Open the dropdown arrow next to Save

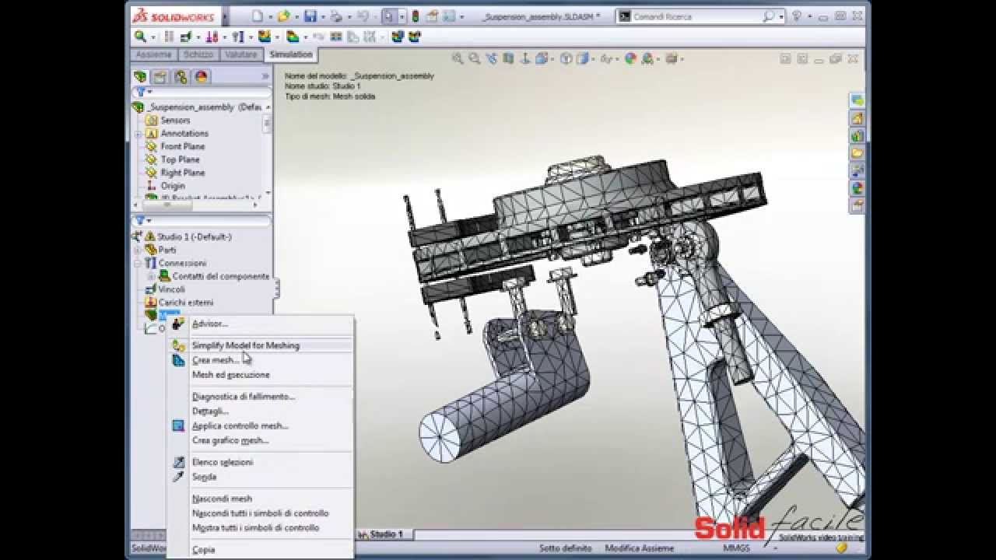[323, 16]
